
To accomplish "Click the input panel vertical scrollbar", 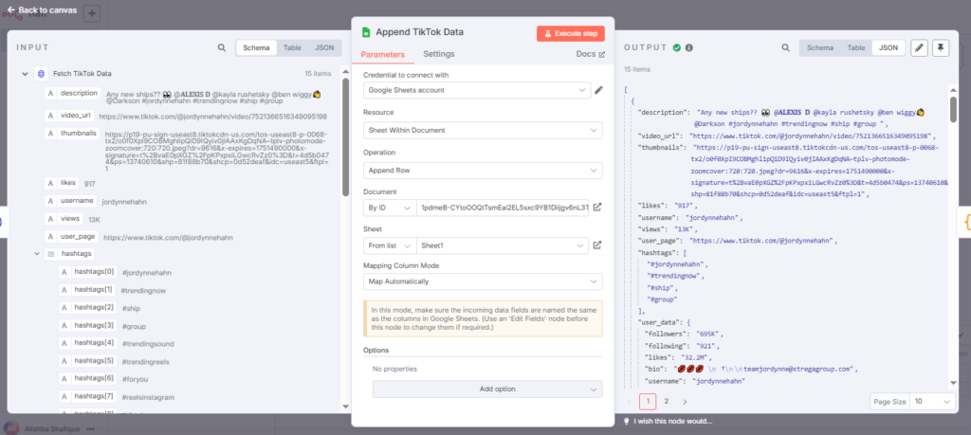I will (x=345, y=136).
